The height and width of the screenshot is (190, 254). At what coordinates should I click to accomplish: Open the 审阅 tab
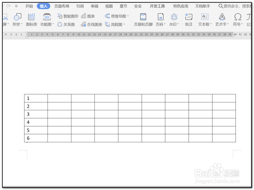[94, 6]
